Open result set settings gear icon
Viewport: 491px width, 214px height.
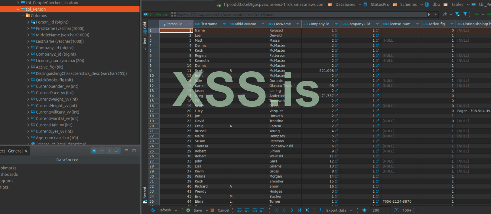365,210
